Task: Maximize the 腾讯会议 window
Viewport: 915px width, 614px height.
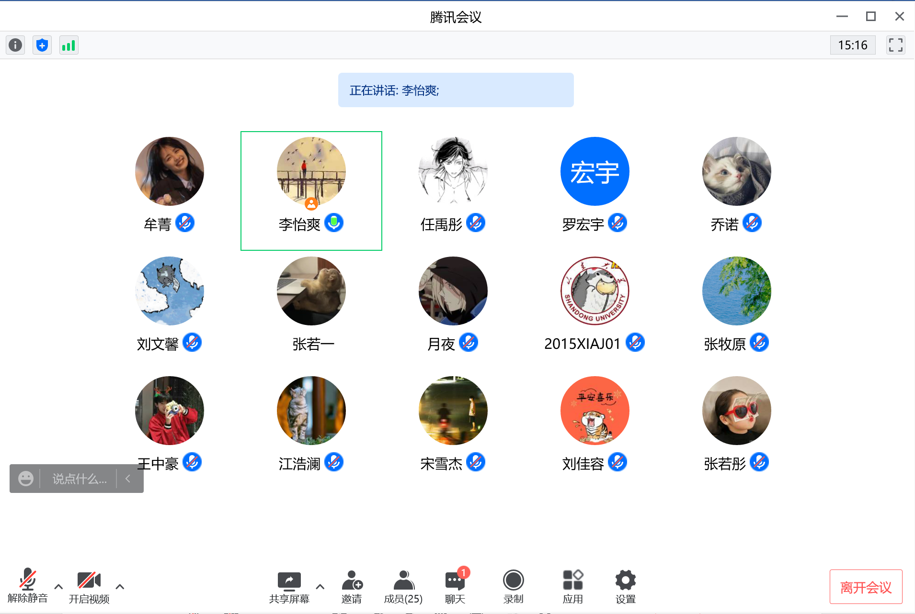Action: (871, 16)
